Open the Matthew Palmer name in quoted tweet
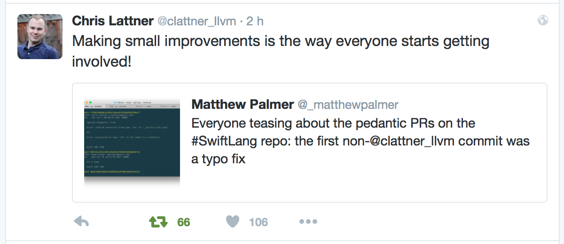564x244 pixels. click(243, 104)
